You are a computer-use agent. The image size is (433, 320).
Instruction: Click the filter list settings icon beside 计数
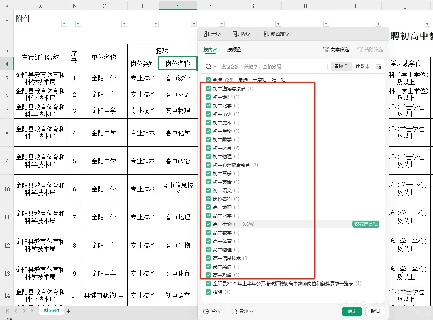point(378,66)
